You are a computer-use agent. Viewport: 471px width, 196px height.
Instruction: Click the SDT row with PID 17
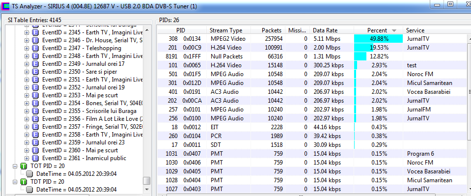312,145
